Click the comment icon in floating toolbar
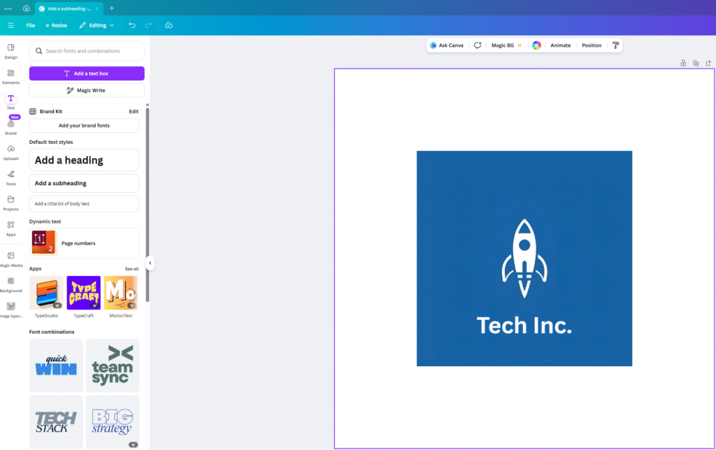The image size is (716, 450). (x=478, y=45)
